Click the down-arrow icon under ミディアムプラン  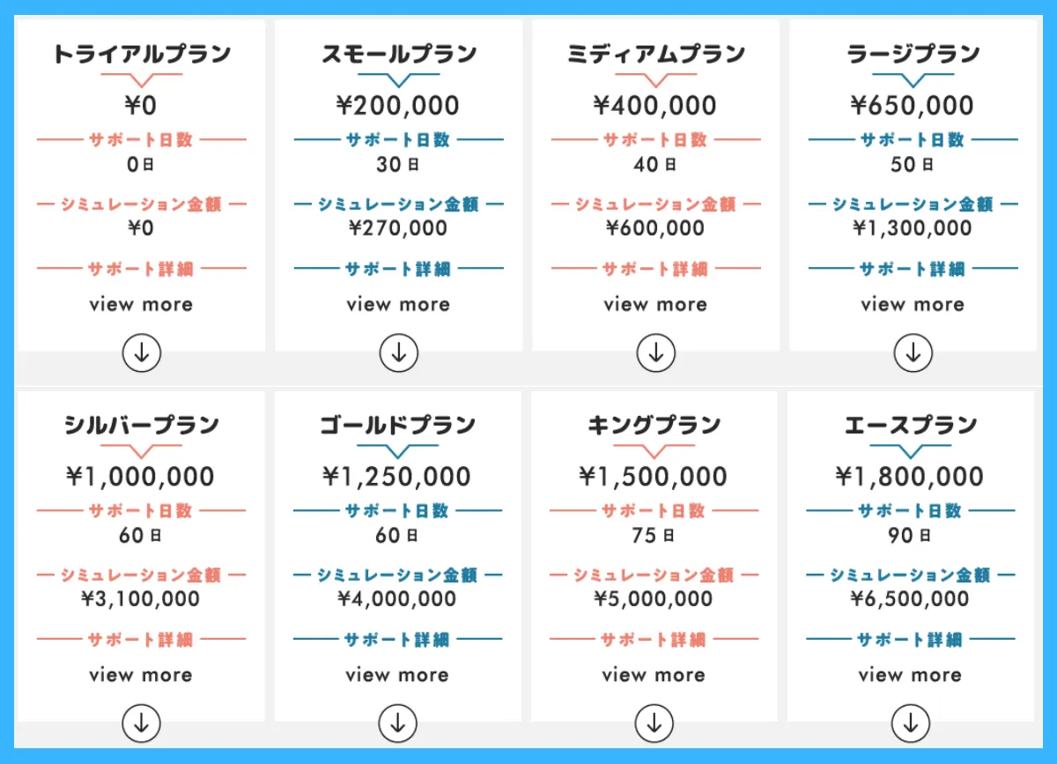pos(655,353)
